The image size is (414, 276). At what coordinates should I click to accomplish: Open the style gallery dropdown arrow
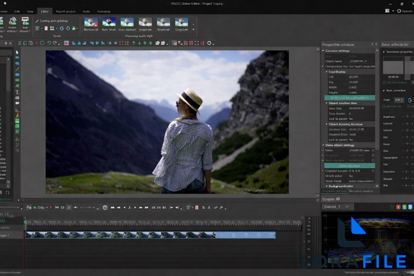tap(194, 30)
